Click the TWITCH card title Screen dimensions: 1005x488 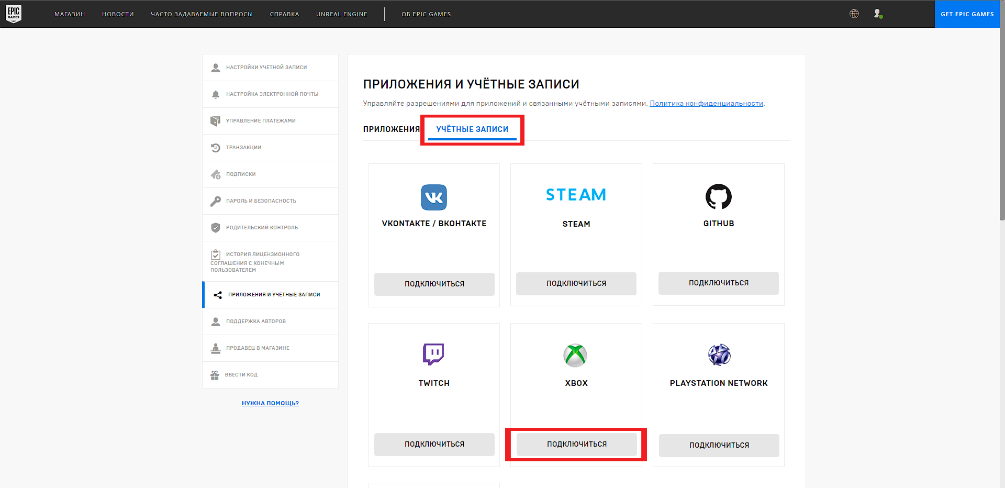434,383
